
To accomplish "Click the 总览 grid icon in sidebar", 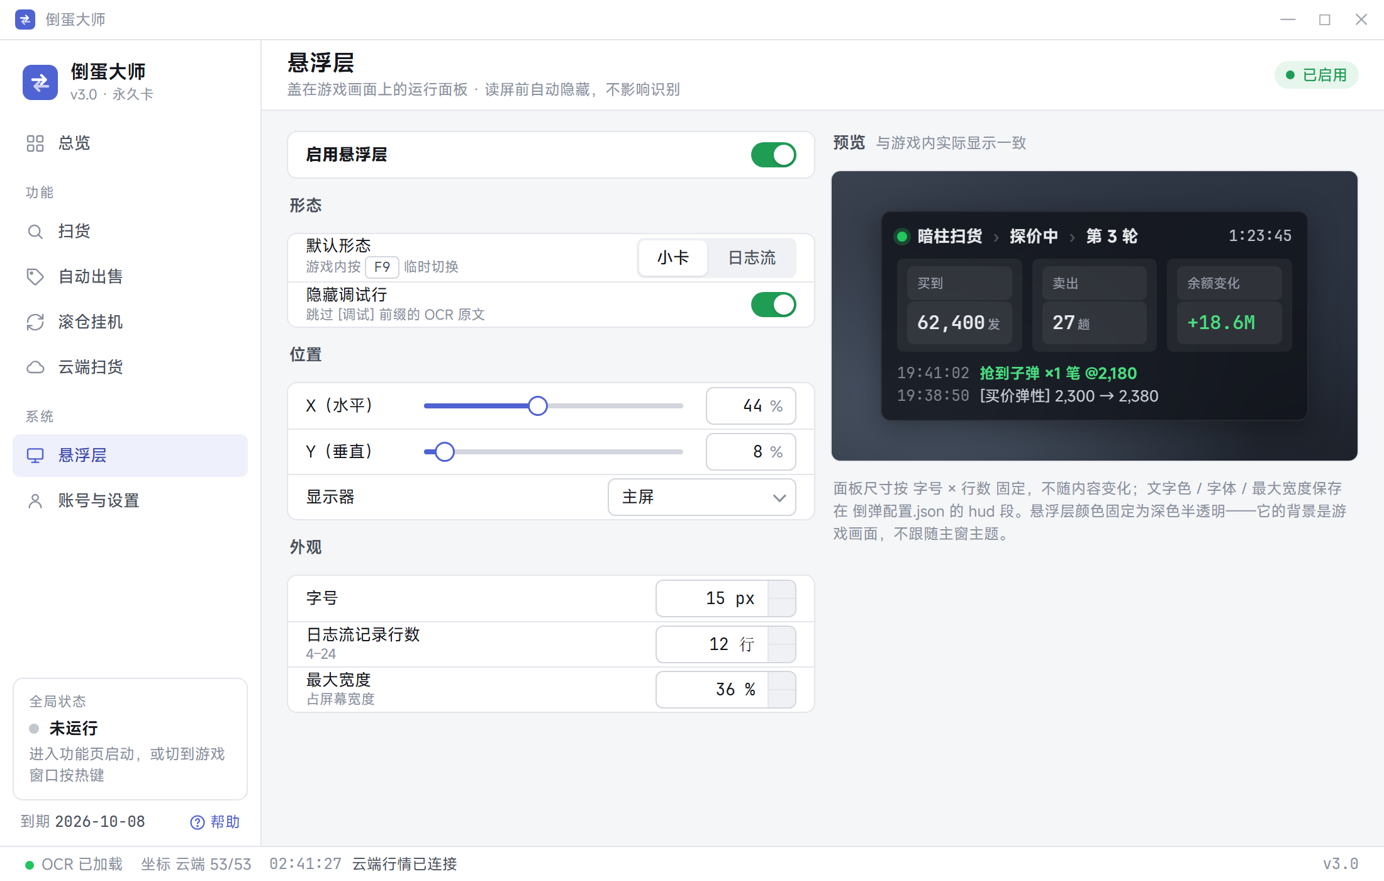I will 35,143.
